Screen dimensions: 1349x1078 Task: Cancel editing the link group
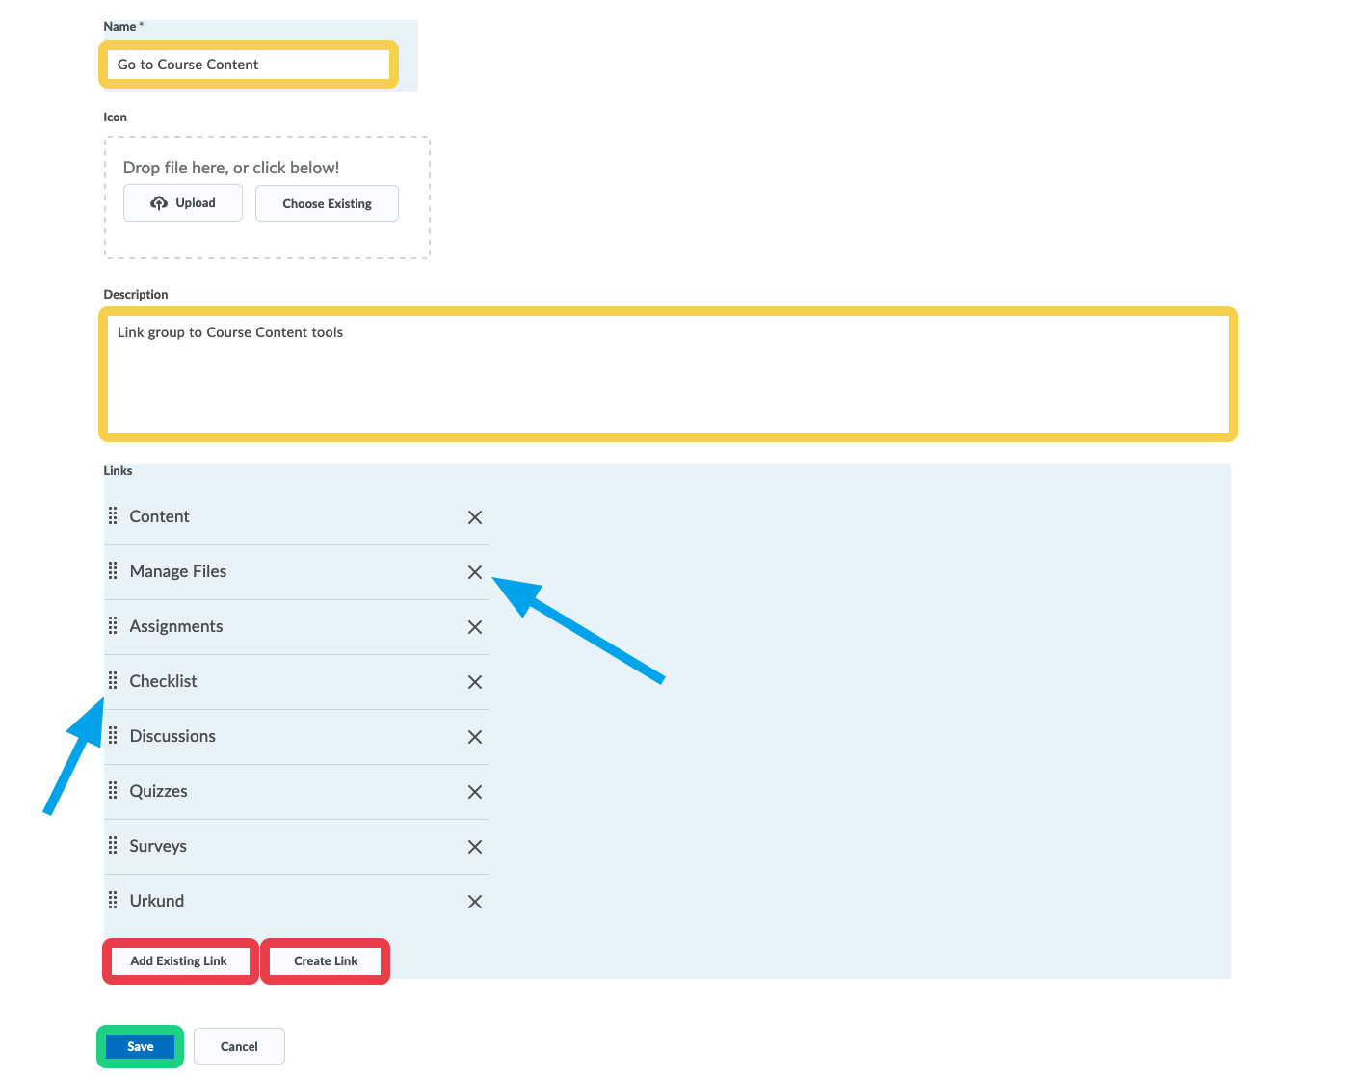click(x=239, y=1046)
